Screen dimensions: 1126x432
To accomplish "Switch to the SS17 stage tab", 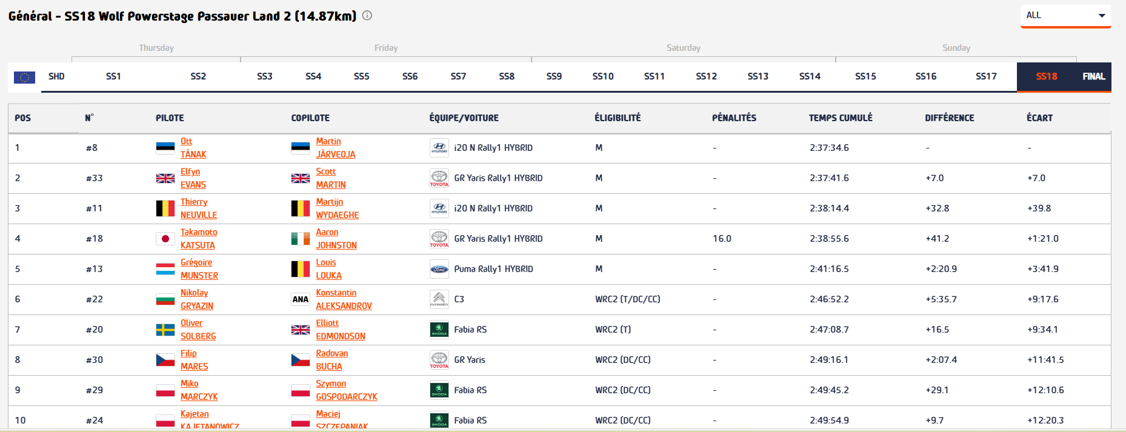I will (986, 76).
